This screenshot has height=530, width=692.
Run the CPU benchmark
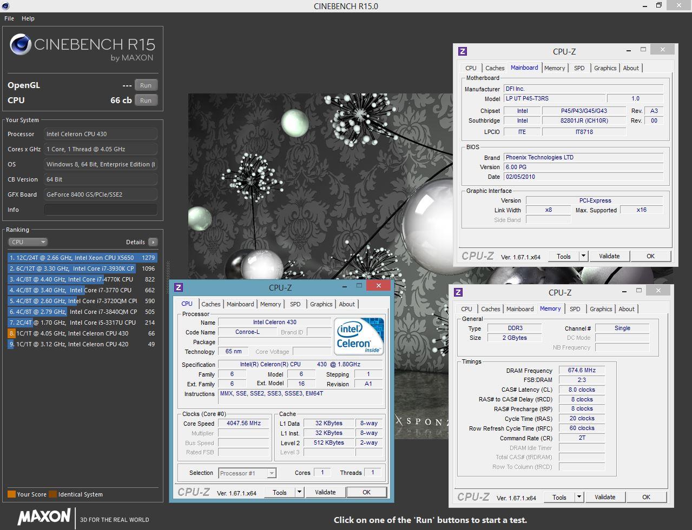pyautogui.click(x=146, y=100)
